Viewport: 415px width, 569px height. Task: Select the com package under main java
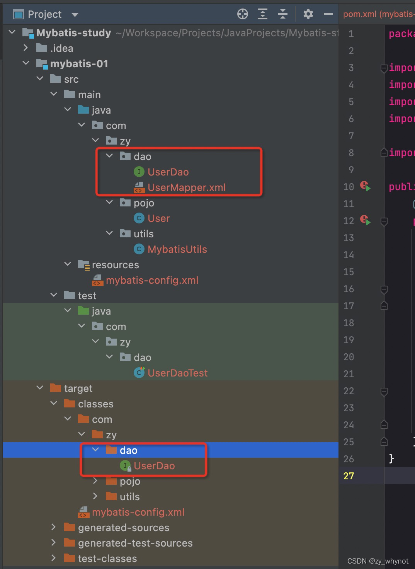tap(116, 126)
